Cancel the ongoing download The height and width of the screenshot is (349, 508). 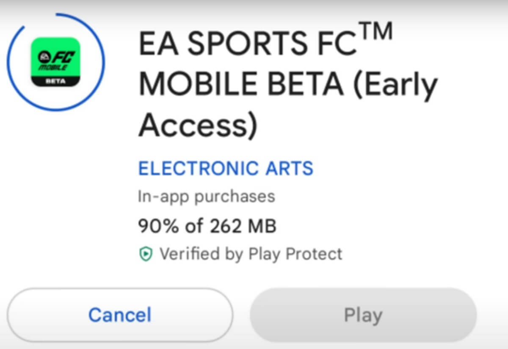tap(120, 315)
